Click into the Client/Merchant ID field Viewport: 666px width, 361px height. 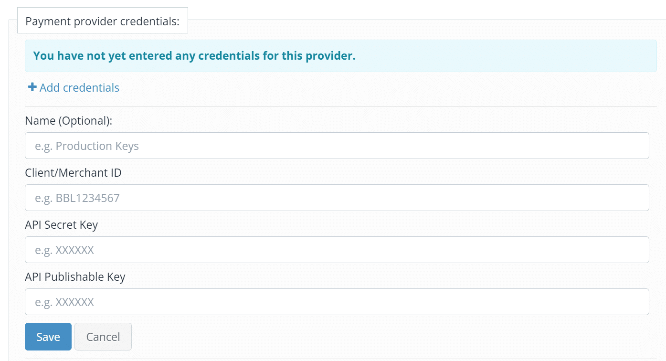(x=337, y=198)
